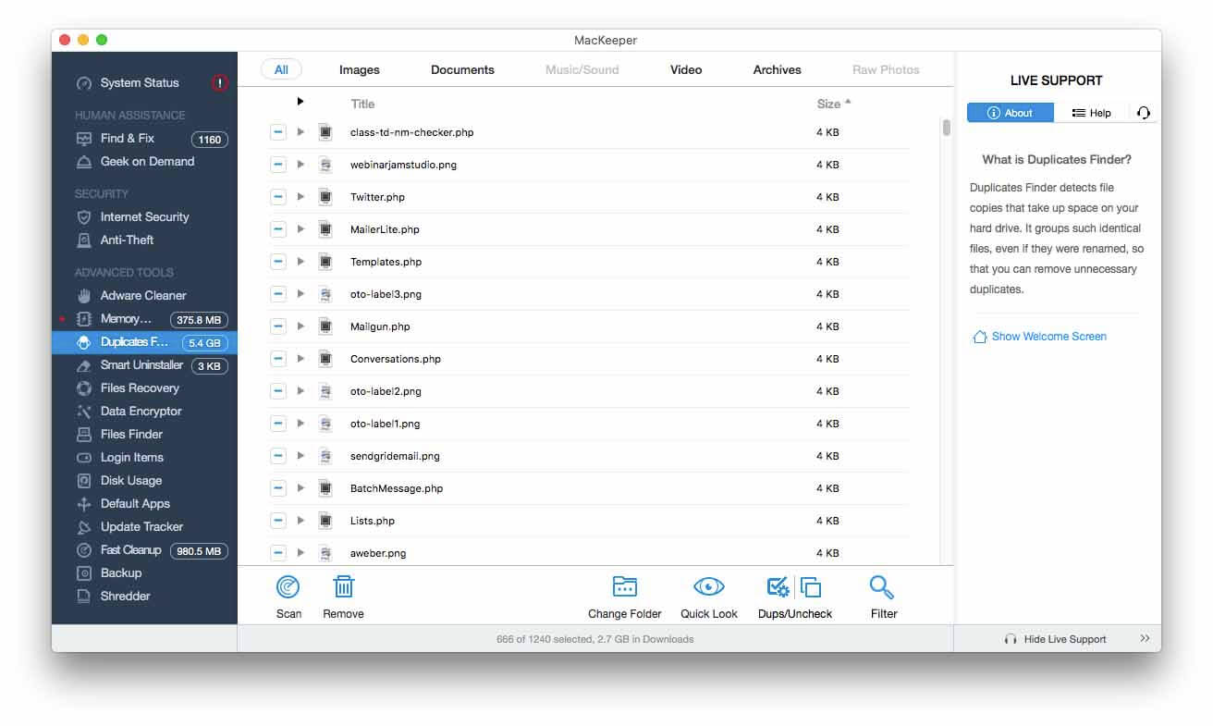Sort by the Title column header

[362, 104]
